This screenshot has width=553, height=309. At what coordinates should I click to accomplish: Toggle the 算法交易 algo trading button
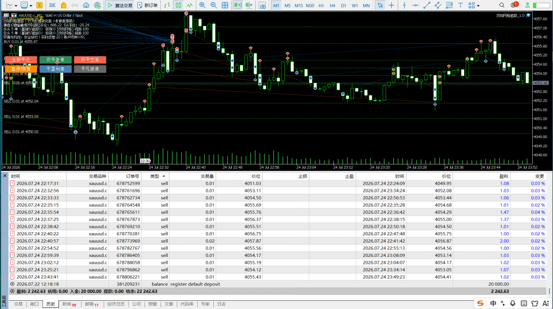120,6
